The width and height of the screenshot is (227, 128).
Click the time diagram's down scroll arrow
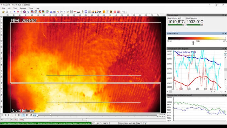pos(226,79)
